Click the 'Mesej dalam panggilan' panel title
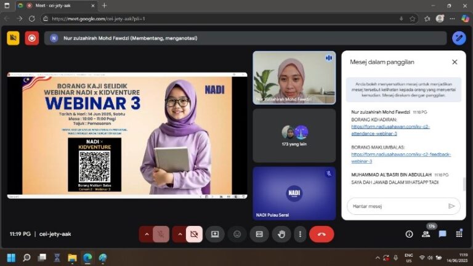 [382, 62]
